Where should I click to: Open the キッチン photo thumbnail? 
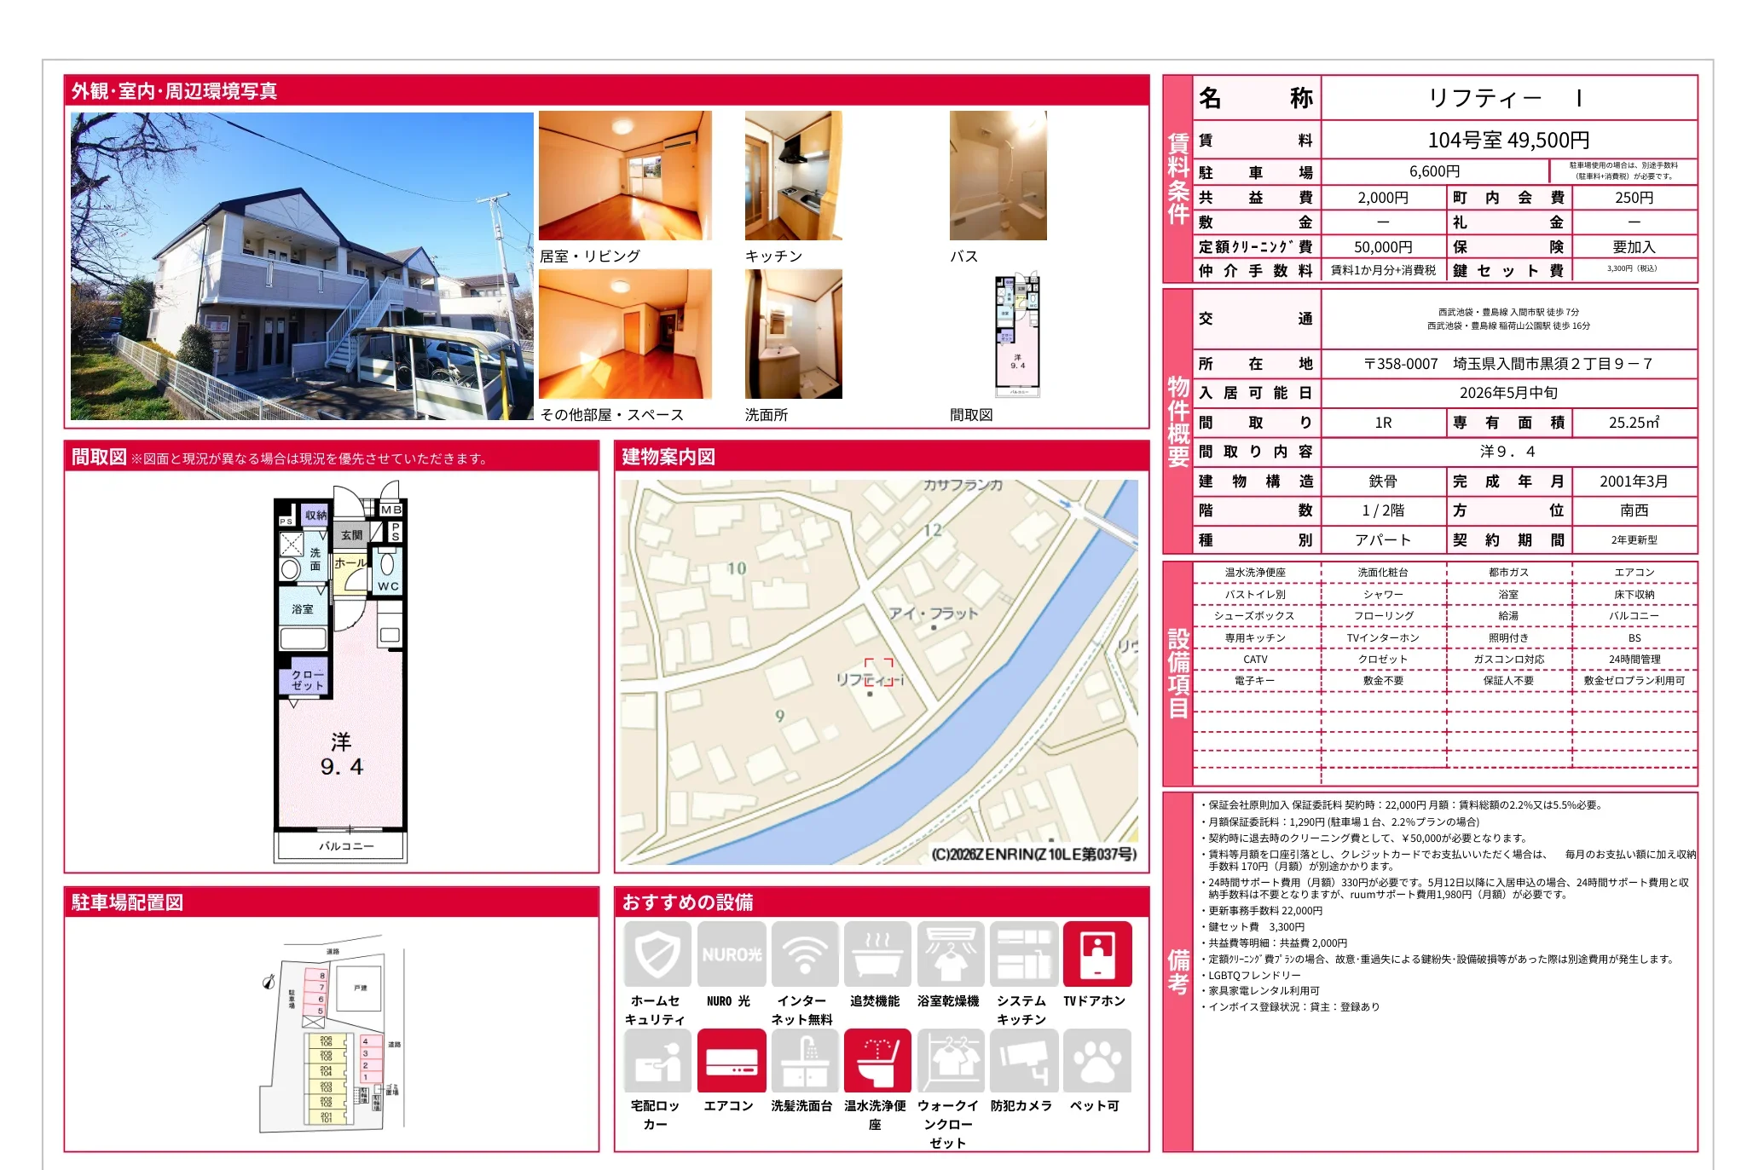793,176
